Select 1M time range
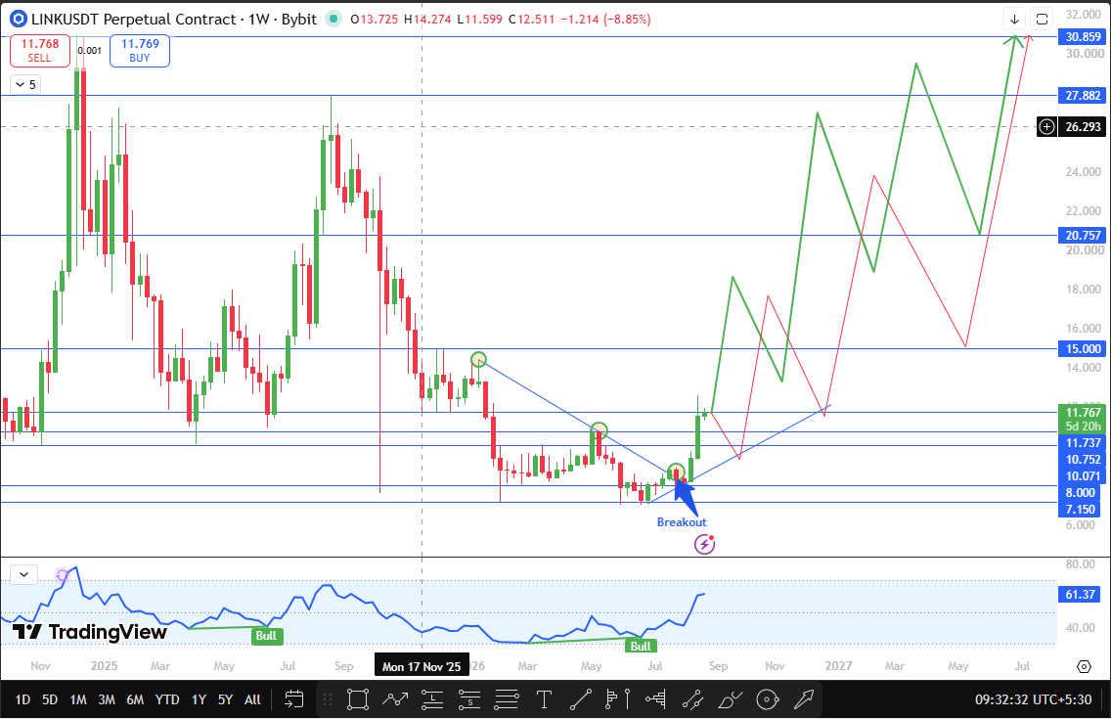The height and width of the screenshot is (719, 1111). 78,699
